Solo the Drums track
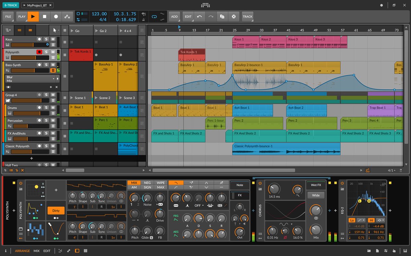The image size is (411, 256). coord(46,108)
